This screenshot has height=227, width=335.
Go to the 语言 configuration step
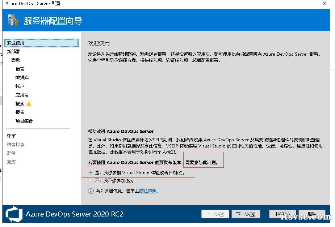20,69
